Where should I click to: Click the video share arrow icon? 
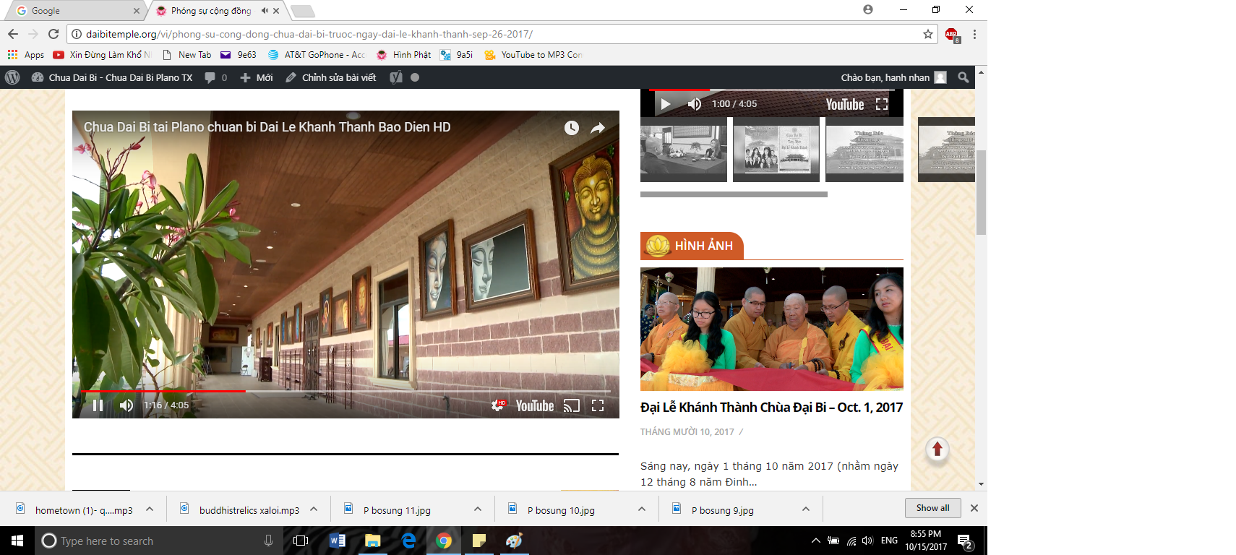(598, 128)
